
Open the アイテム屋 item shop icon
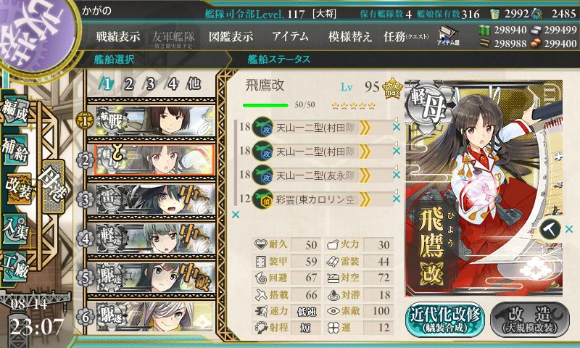[x=448, y=36]
